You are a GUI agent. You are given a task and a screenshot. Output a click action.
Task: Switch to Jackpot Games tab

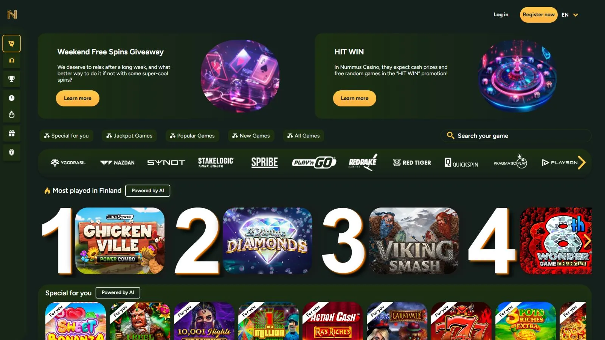click(x=129, y=136)
